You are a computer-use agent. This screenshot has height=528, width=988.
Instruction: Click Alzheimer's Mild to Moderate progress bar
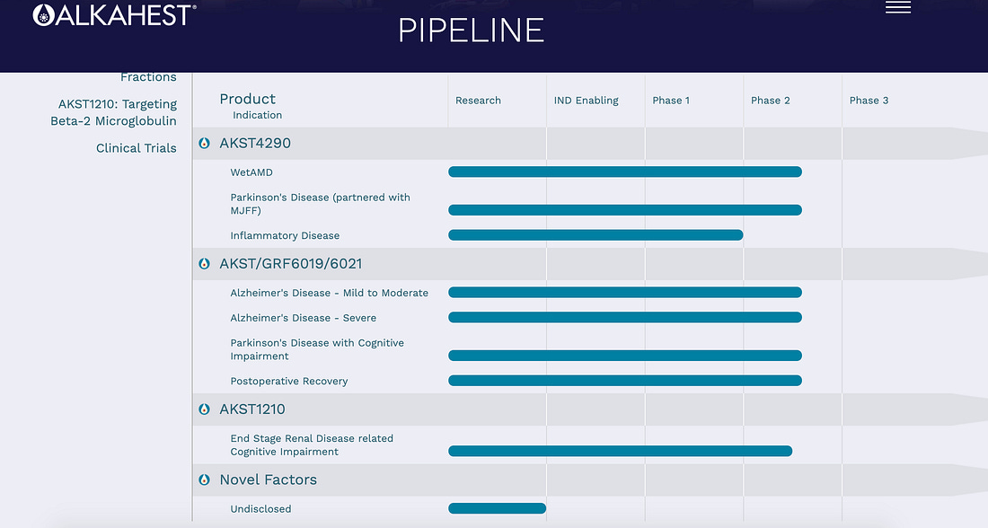point(625,293)
